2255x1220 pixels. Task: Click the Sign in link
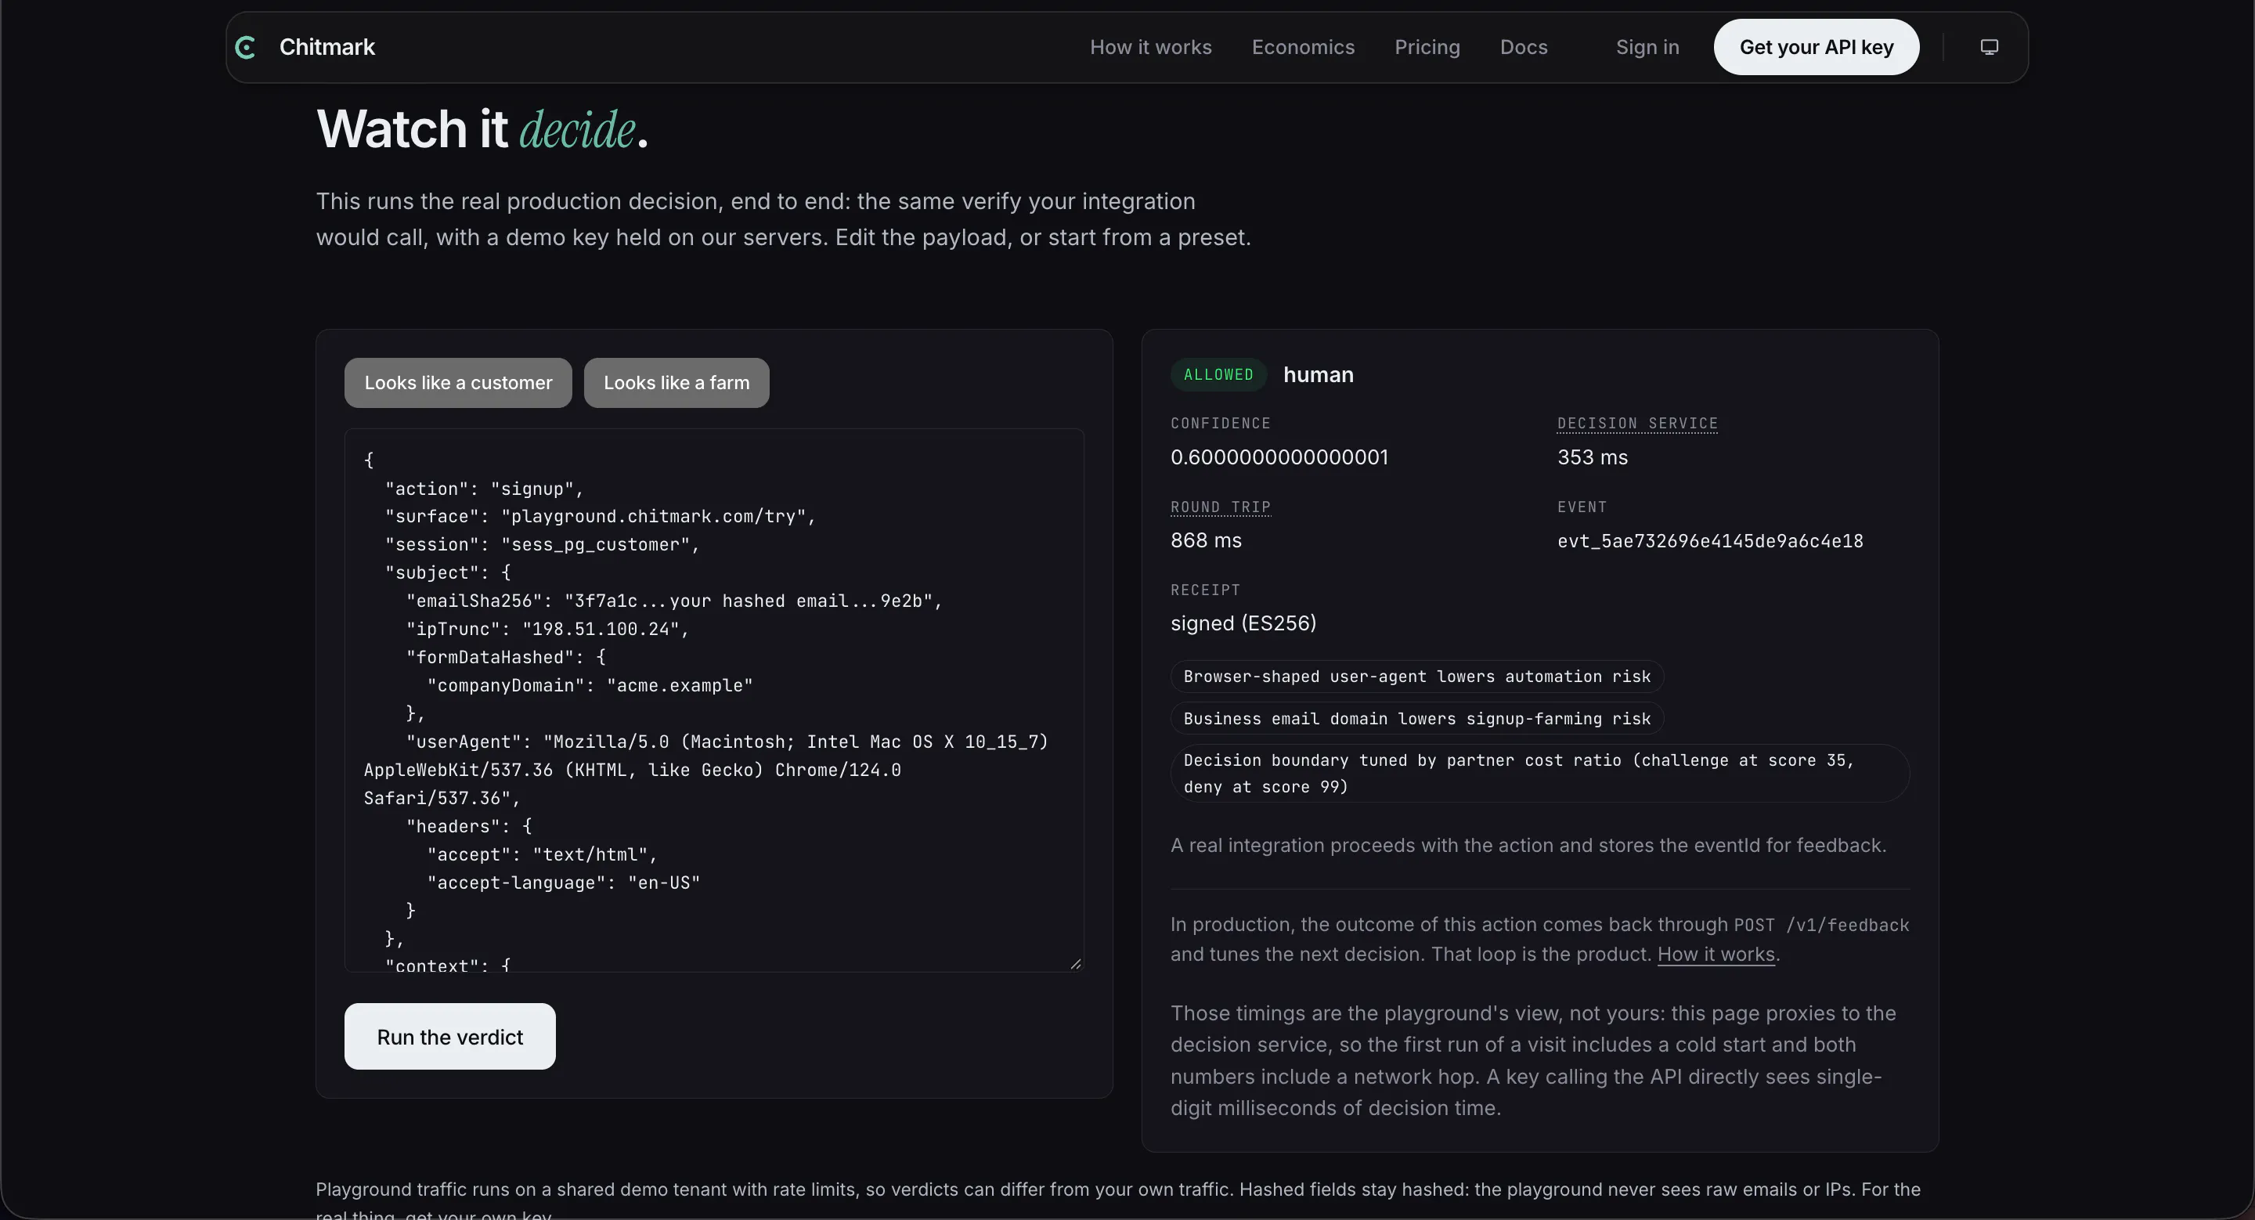pos(1647,47)
